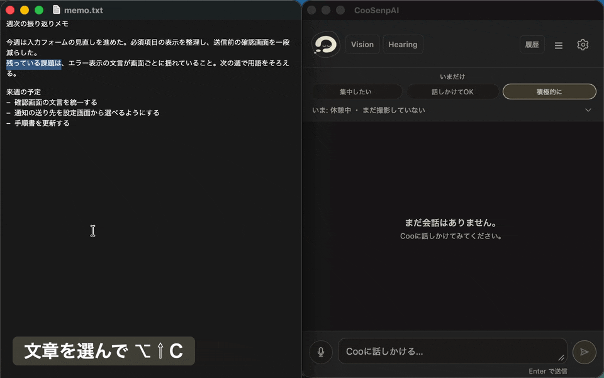Click the line 来週の予定
Screen dimensions: 604x378
(x=23, y=92)
